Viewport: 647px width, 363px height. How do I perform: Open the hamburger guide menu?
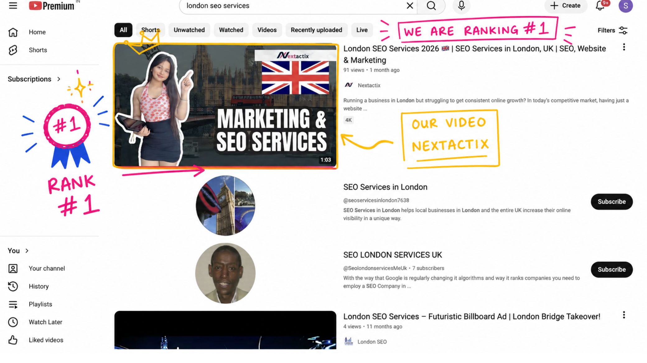[x=13, y=6]
